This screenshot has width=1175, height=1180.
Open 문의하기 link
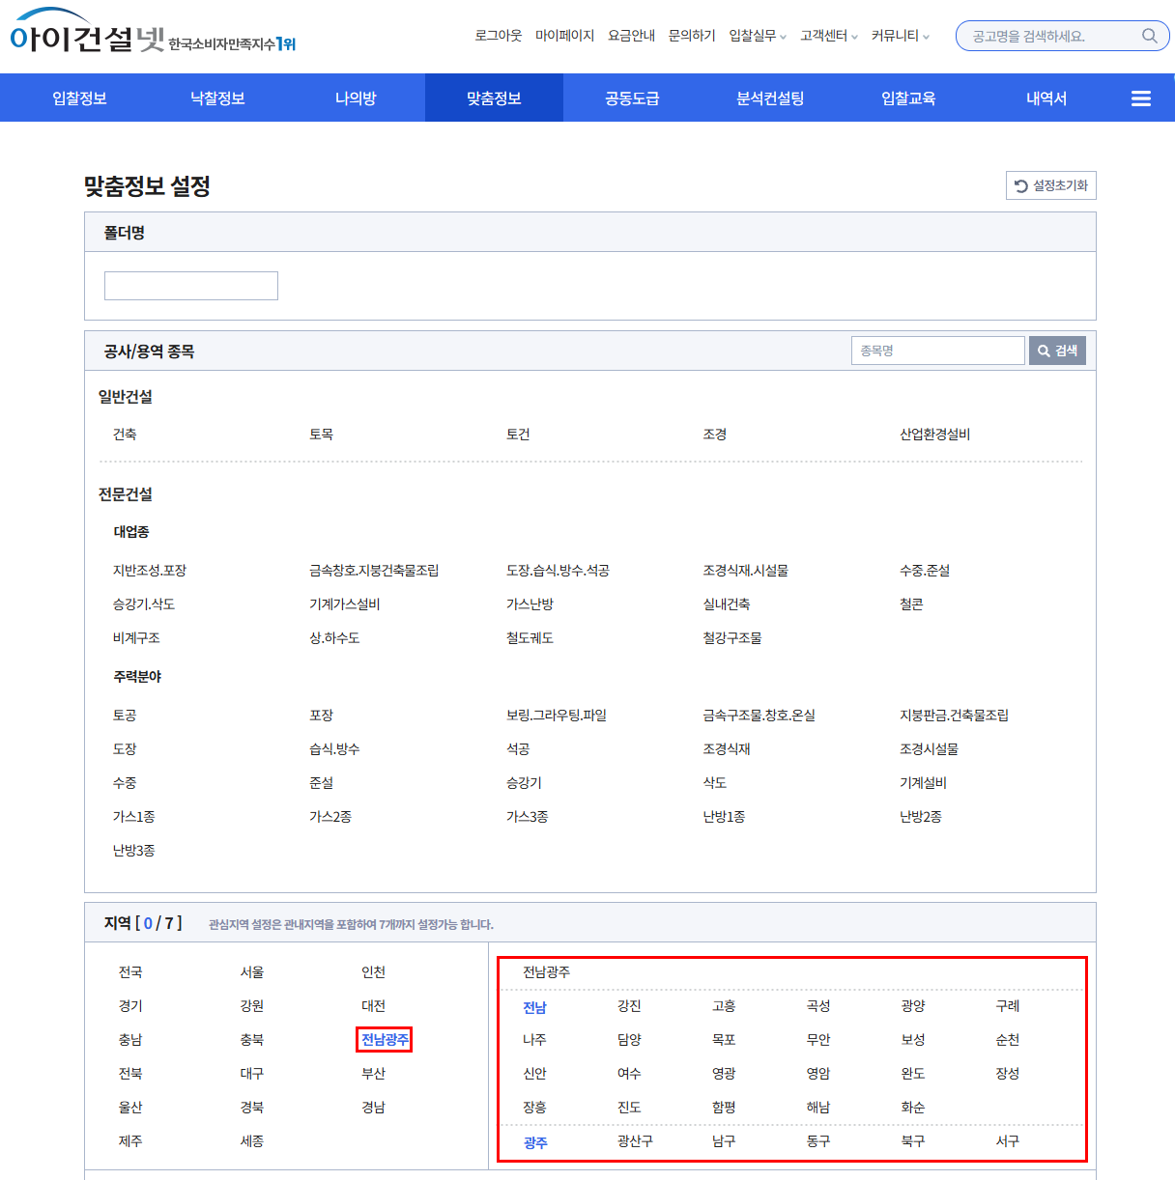click(692, 36)
